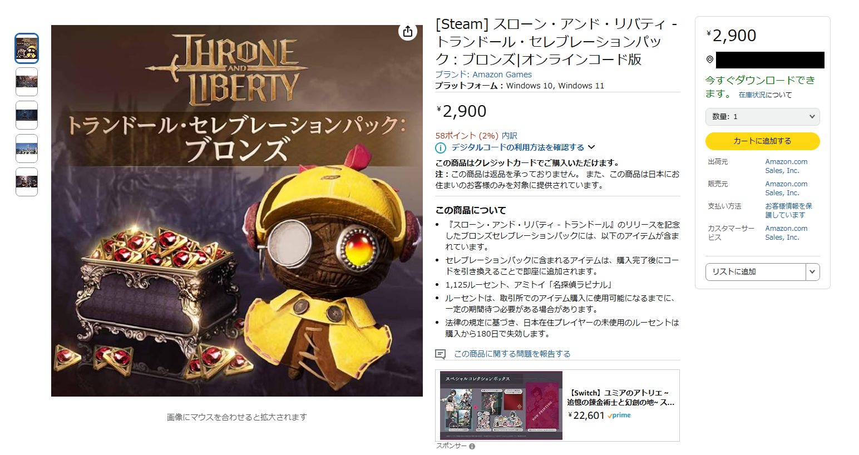Viewport: 859px width, 455px height.
Task: Select the fifth product thumbnail
Action: click(x=27, y=182)
